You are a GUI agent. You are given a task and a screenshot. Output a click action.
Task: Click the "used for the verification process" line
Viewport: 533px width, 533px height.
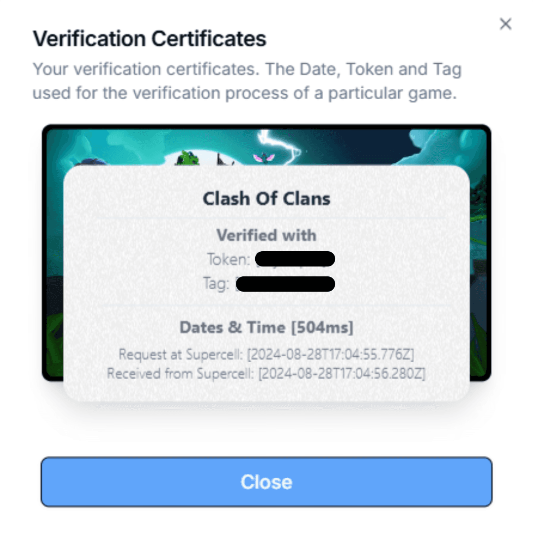pyautogui.click(x=244, y=93)
